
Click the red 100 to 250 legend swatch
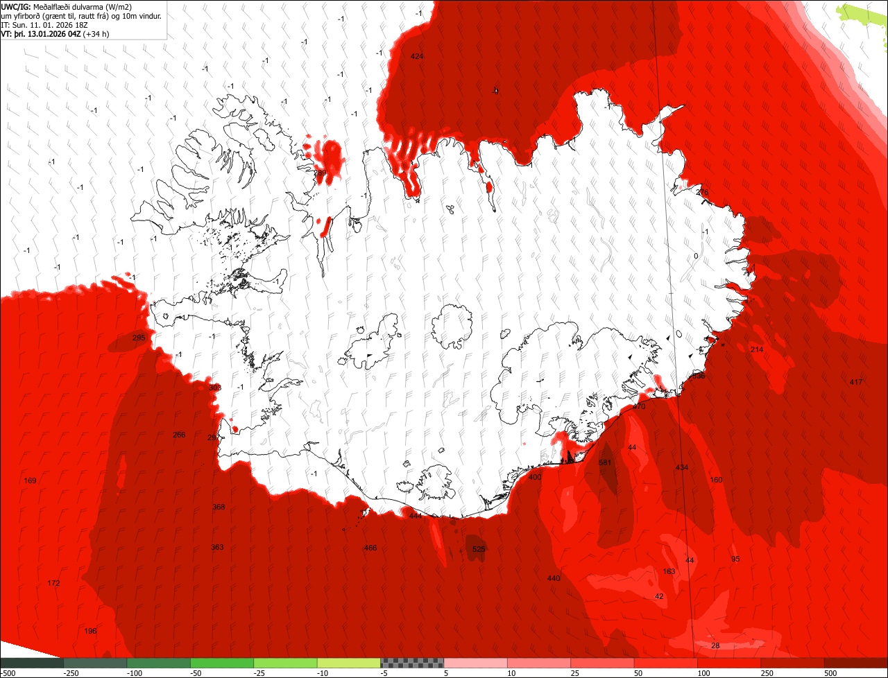730,663
